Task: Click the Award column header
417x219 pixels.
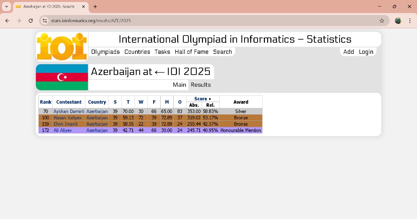Action: (241, 102)
